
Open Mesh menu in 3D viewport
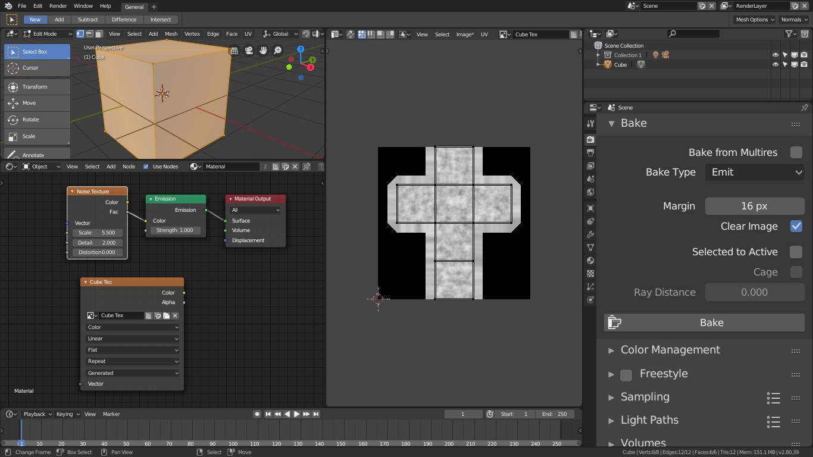171,34
